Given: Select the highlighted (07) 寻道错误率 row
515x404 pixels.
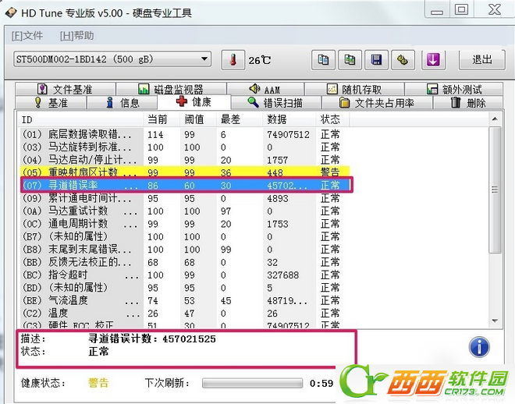Looking at the screenshot, I should (x=186, y=185).
